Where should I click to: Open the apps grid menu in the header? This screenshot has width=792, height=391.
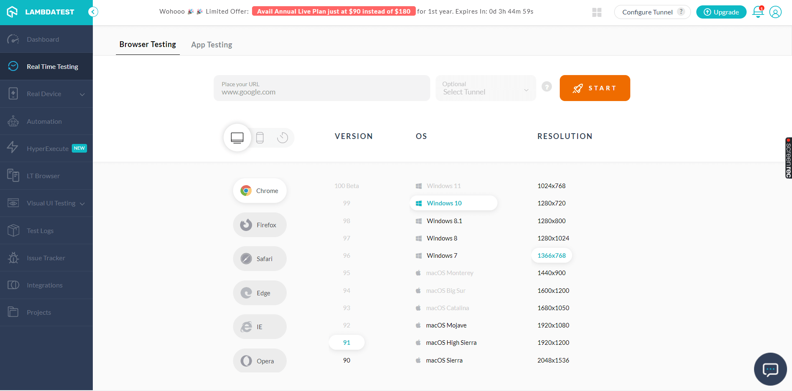point(596,12)
